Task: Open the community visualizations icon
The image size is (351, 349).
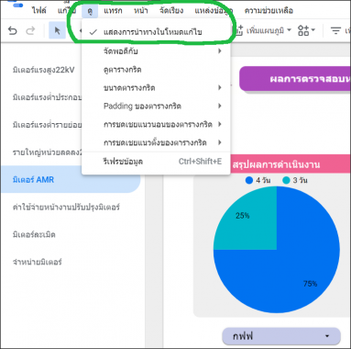Action: [306, 30]
